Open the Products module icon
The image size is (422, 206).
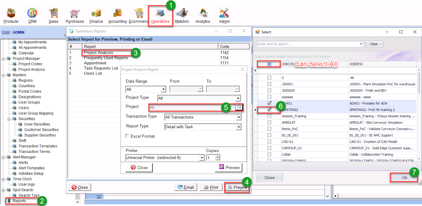pyautogui.click(x=11, y=14)
